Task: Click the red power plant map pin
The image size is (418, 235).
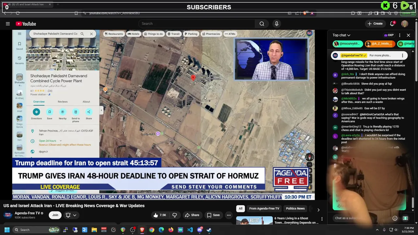Action: pos(193,78)
